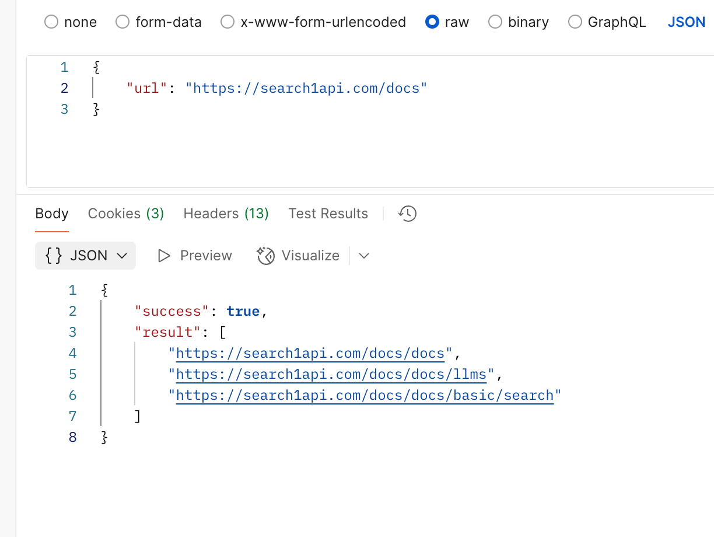Switch to the Headers tab
The width and height of the screenshot is (714, 537).
[226, 214]
